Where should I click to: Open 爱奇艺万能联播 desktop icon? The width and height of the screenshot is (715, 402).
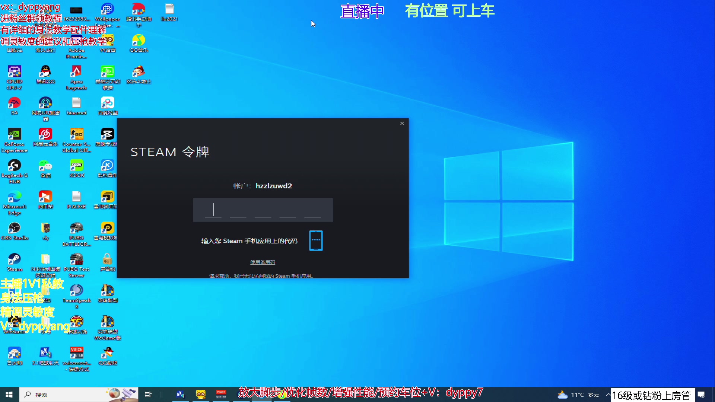pyautogui.click(x=108, y=77)
